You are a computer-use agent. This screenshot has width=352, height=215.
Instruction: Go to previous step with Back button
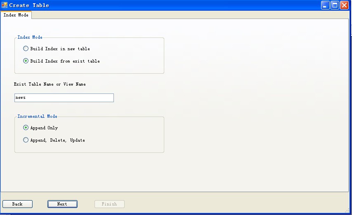(17, 204)
